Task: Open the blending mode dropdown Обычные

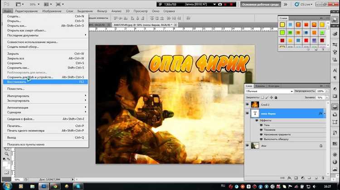Action: pyautogui.click(x=269, y=91)
